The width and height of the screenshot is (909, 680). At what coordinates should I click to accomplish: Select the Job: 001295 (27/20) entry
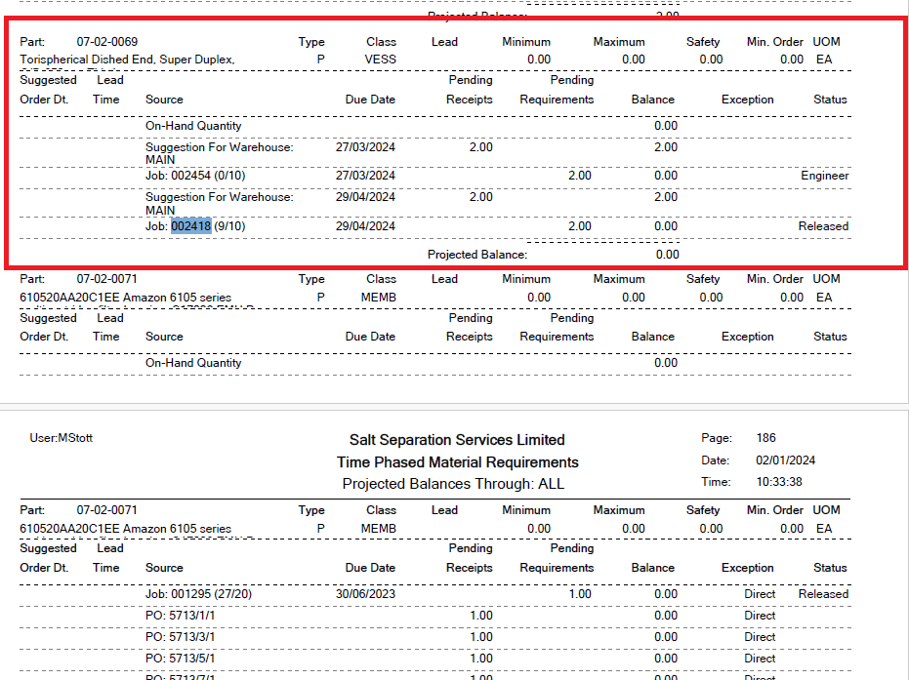point(197,594)
